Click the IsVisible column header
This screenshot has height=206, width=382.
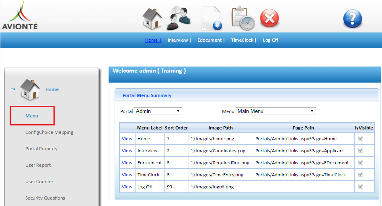tap(364, 128)
